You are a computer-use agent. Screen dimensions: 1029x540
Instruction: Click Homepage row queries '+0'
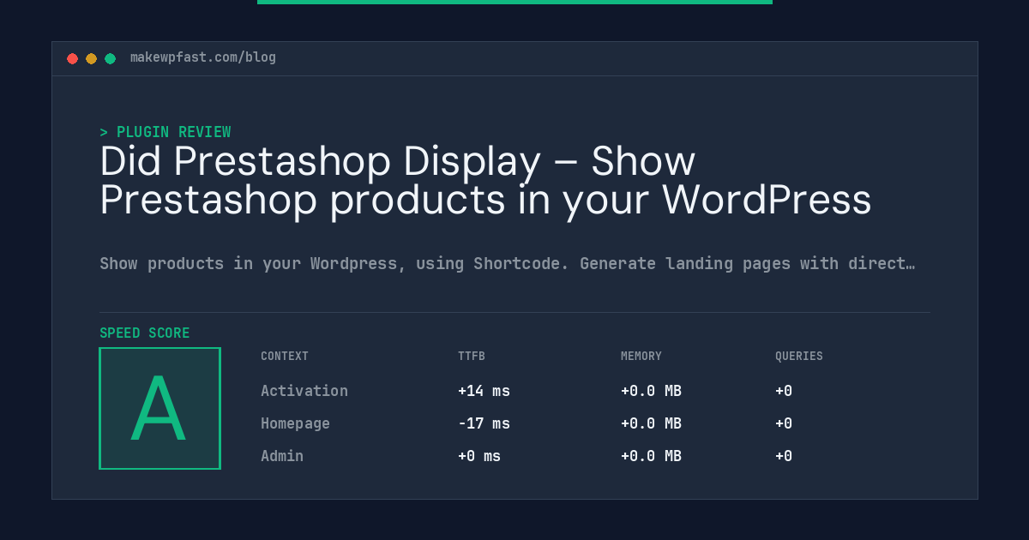784,423
